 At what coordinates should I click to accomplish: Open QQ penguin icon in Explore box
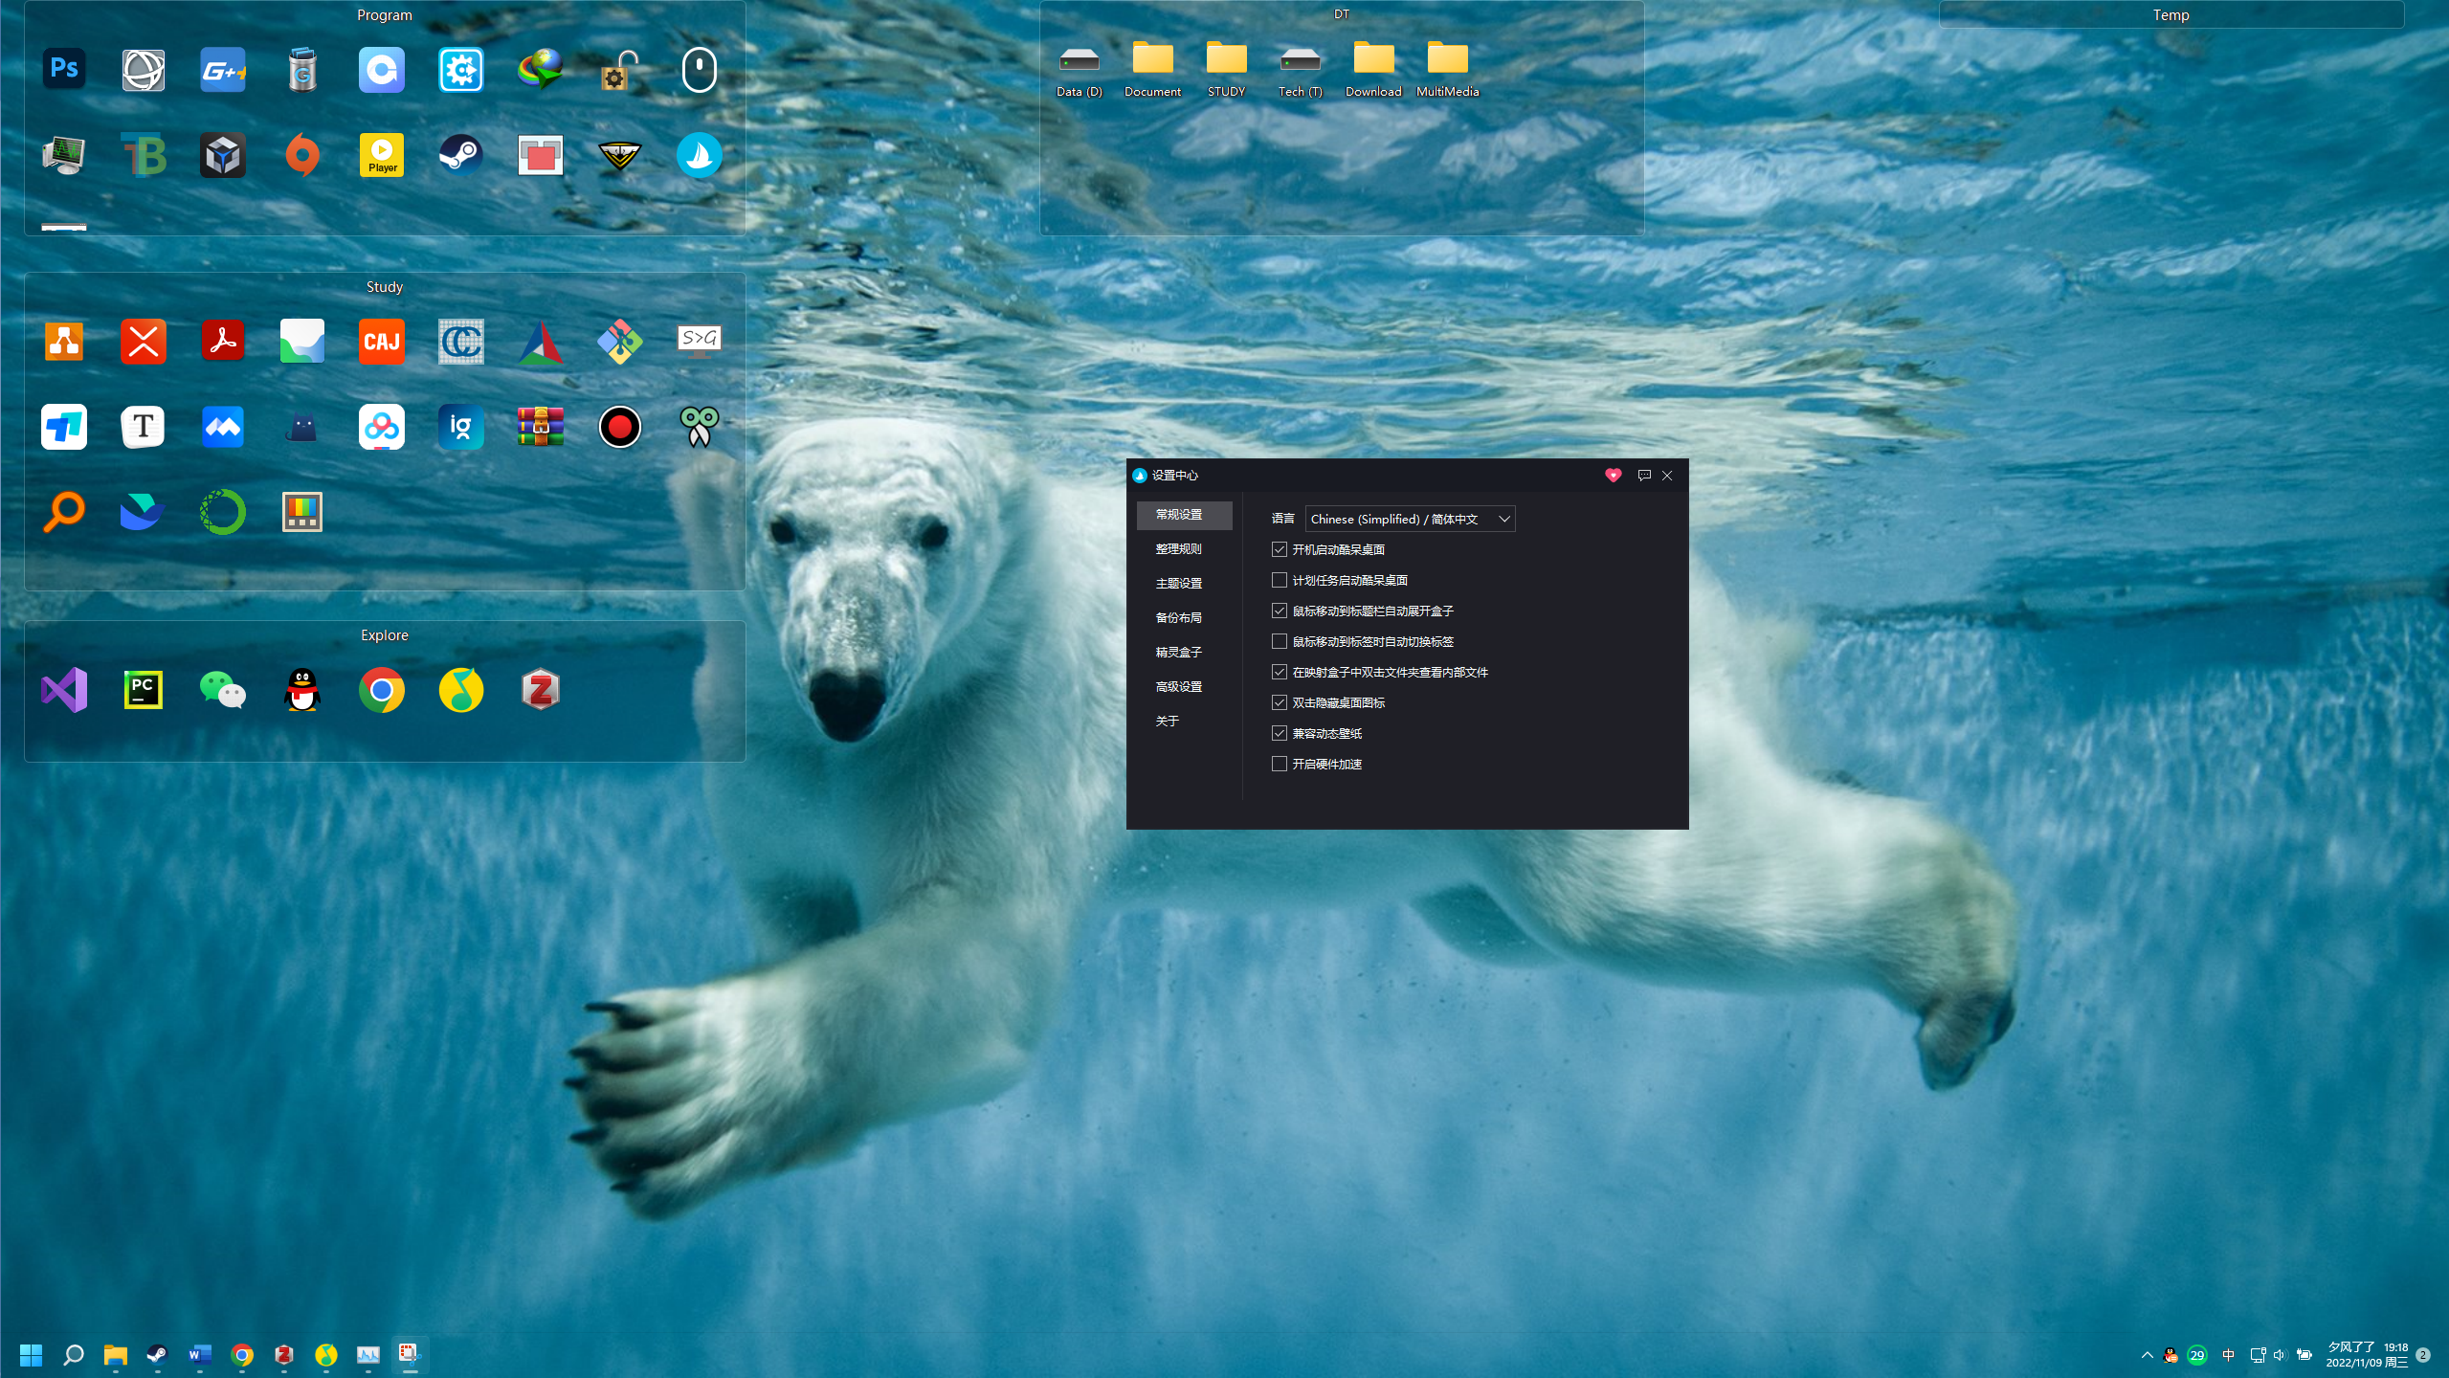pos(301,690)
